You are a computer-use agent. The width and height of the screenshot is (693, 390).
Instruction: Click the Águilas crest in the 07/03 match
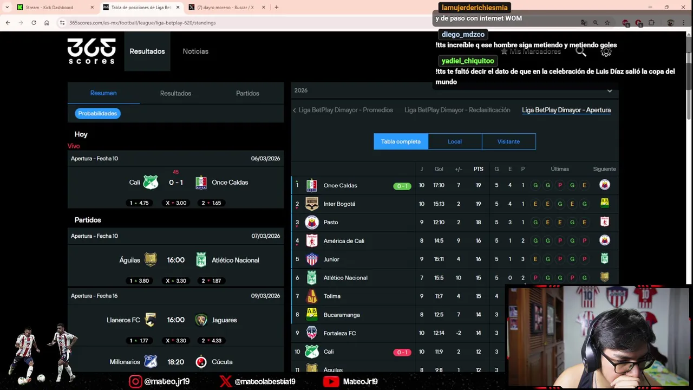151,260
